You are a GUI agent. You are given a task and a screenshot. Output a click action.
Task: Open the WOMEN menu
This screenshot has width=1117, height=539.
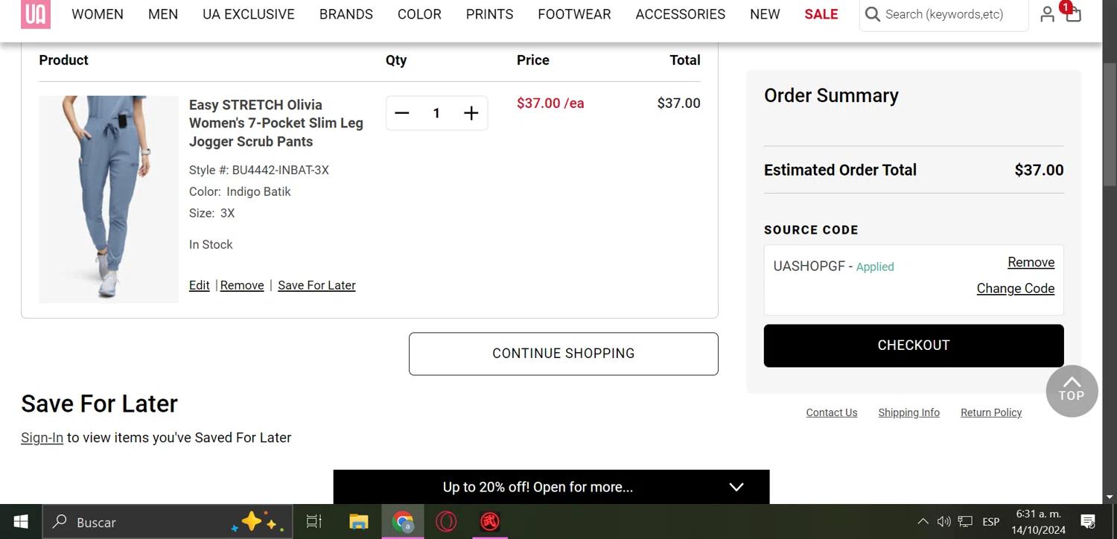98,14
